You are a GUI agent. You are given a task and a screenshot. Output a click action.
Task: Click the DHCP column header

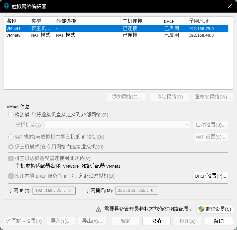tap(174, 21)
